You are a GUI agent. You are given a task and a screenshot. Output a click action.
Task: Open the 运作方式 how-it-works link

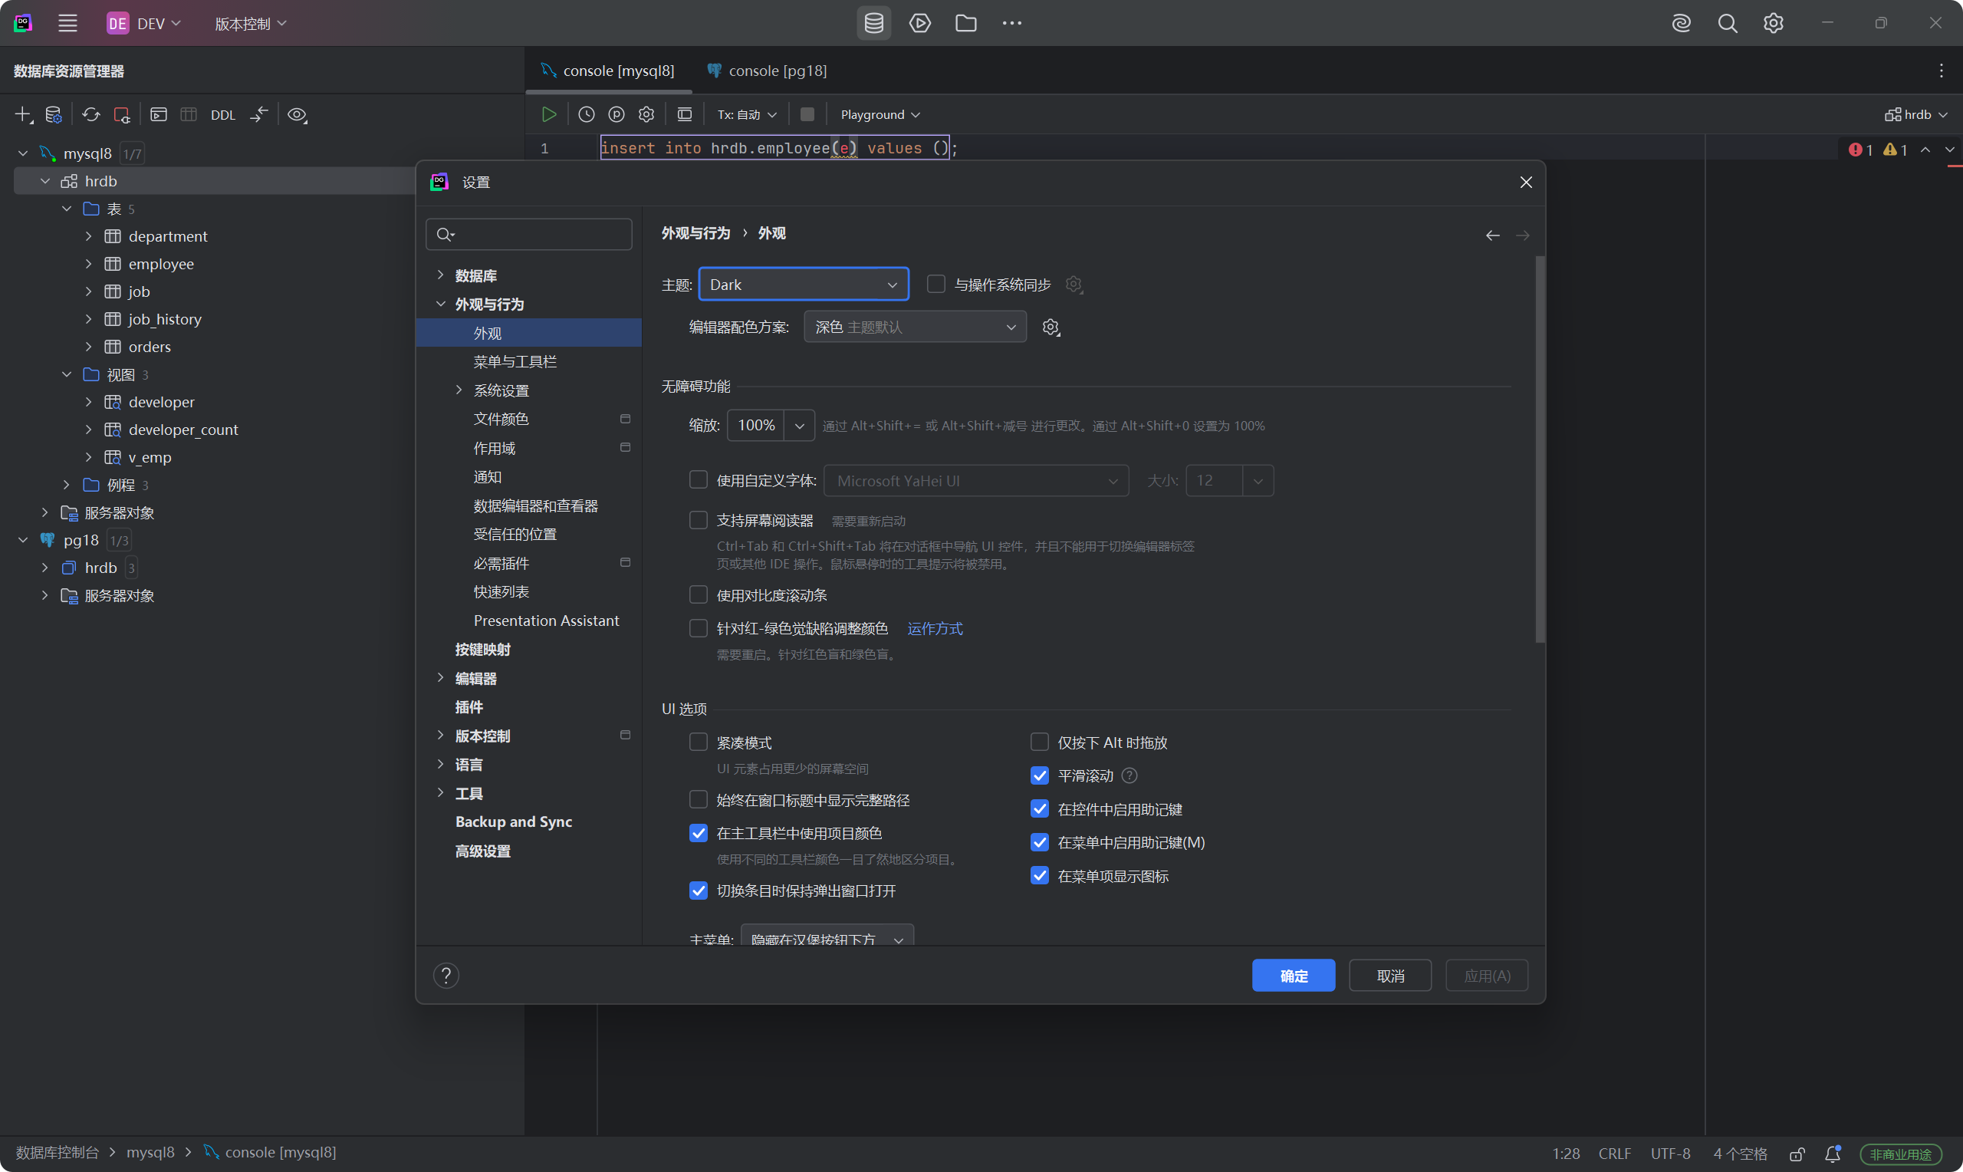pos(935,629)
